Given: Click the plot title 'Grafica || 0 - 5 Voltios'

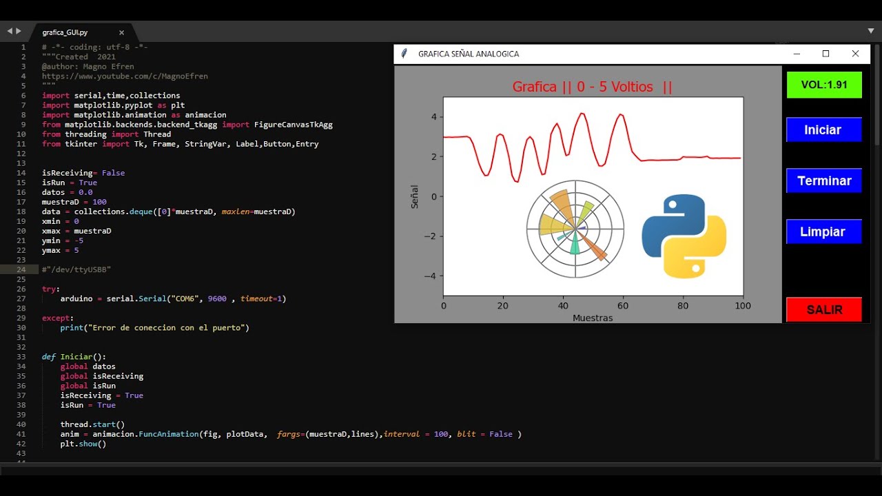Looking at the screenshot, I should (592, 87).
